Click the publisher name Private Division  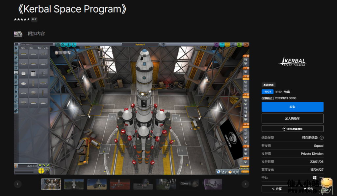312,154
